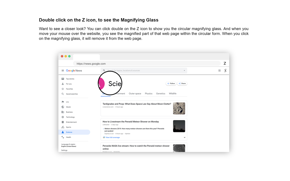Viewport: 290px width, 181px height.
Task: Click the magnifier icon in the search bar
Action: 104,70
